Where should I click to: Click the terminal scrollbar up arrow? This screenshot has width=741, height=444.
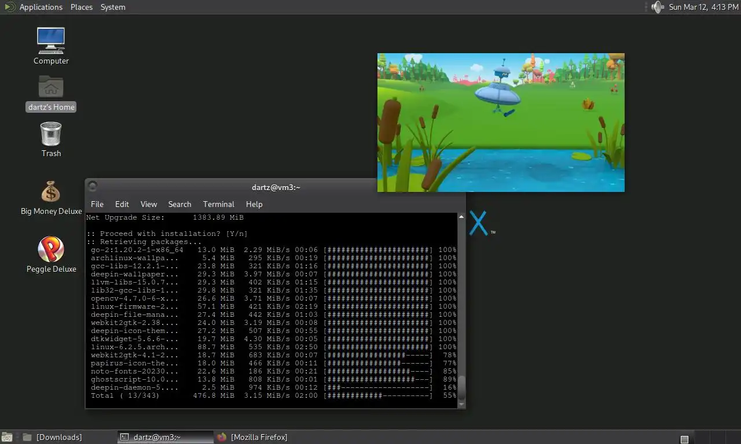click(461, 217)
